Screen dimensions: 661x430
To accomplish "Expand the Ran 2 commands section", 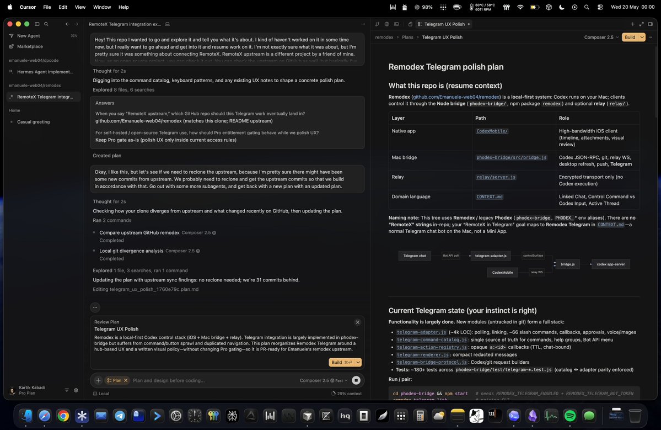I will pyautogui.click(x=112, y=220).
